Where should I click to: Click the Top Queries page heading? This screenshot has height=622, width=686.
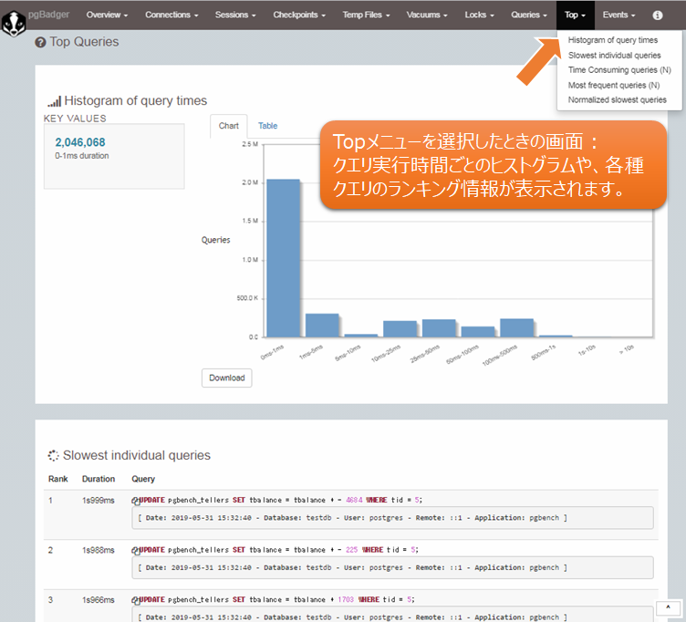click(x=84, y=42)
